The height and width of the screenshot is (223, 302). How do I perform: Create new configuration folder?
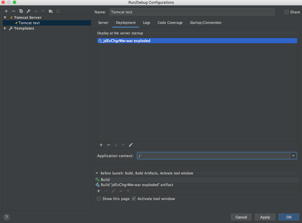51,11
